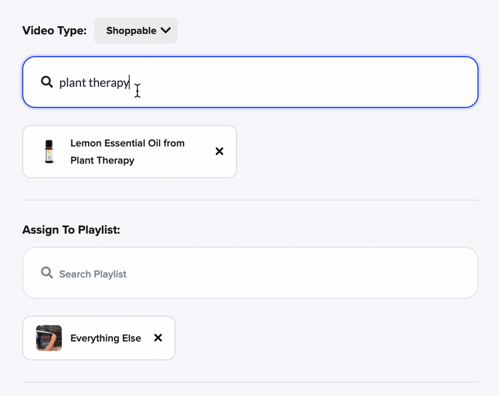The width and height of the screenshot is (499, 396).
Task: Focus the Search Playlist input field
Action: point(249,273)
